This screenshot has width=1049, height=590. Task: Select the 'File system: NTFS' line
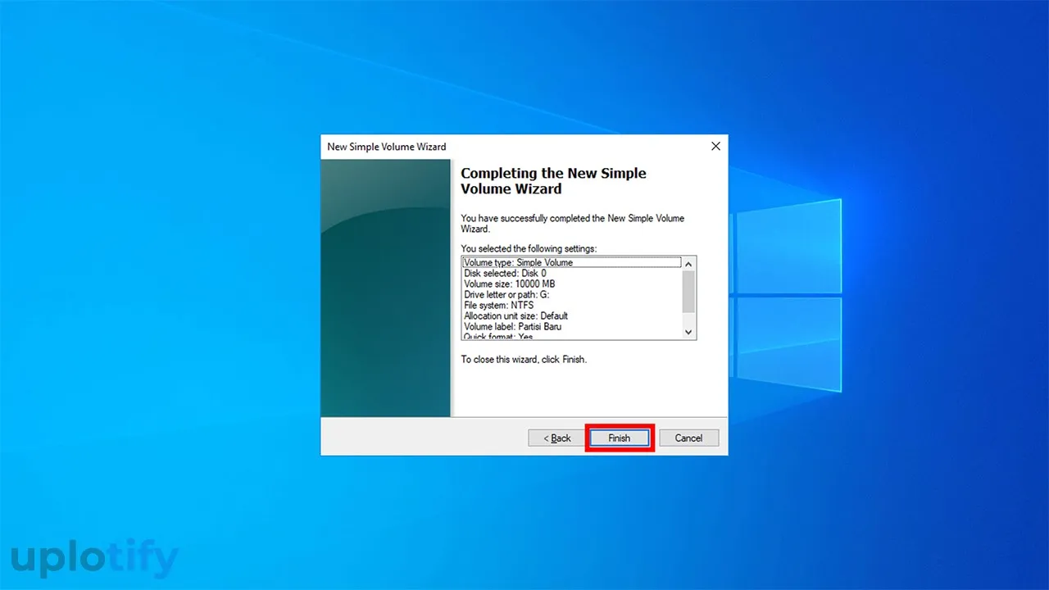pyautogui.click(x=571, y=305)
